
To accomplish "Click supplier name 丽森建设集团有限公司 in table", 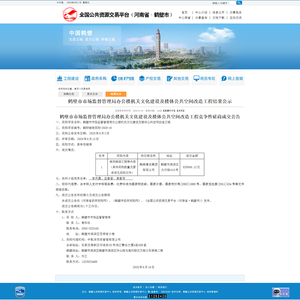I will coord(148,167).
